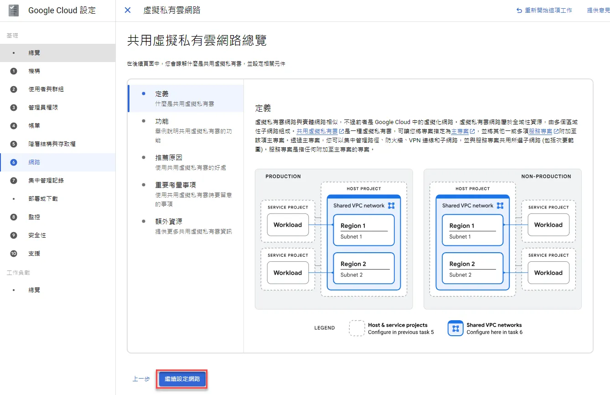
Task: Select the 功能 section tab
Action: [x=186, y=130]
